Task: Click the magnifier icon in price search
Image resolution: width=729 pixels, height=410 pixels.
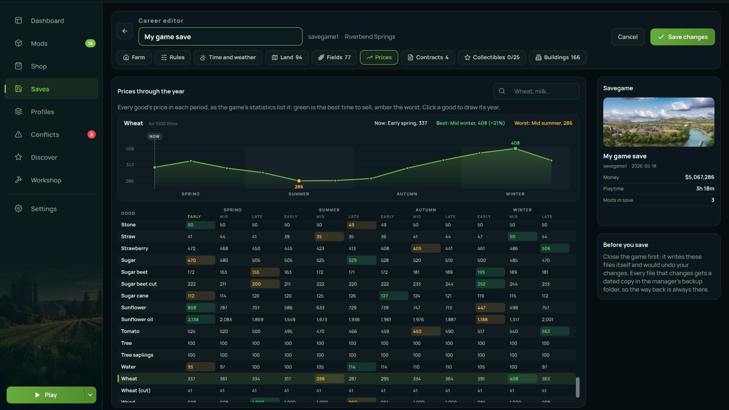Action: click(502, 91)
